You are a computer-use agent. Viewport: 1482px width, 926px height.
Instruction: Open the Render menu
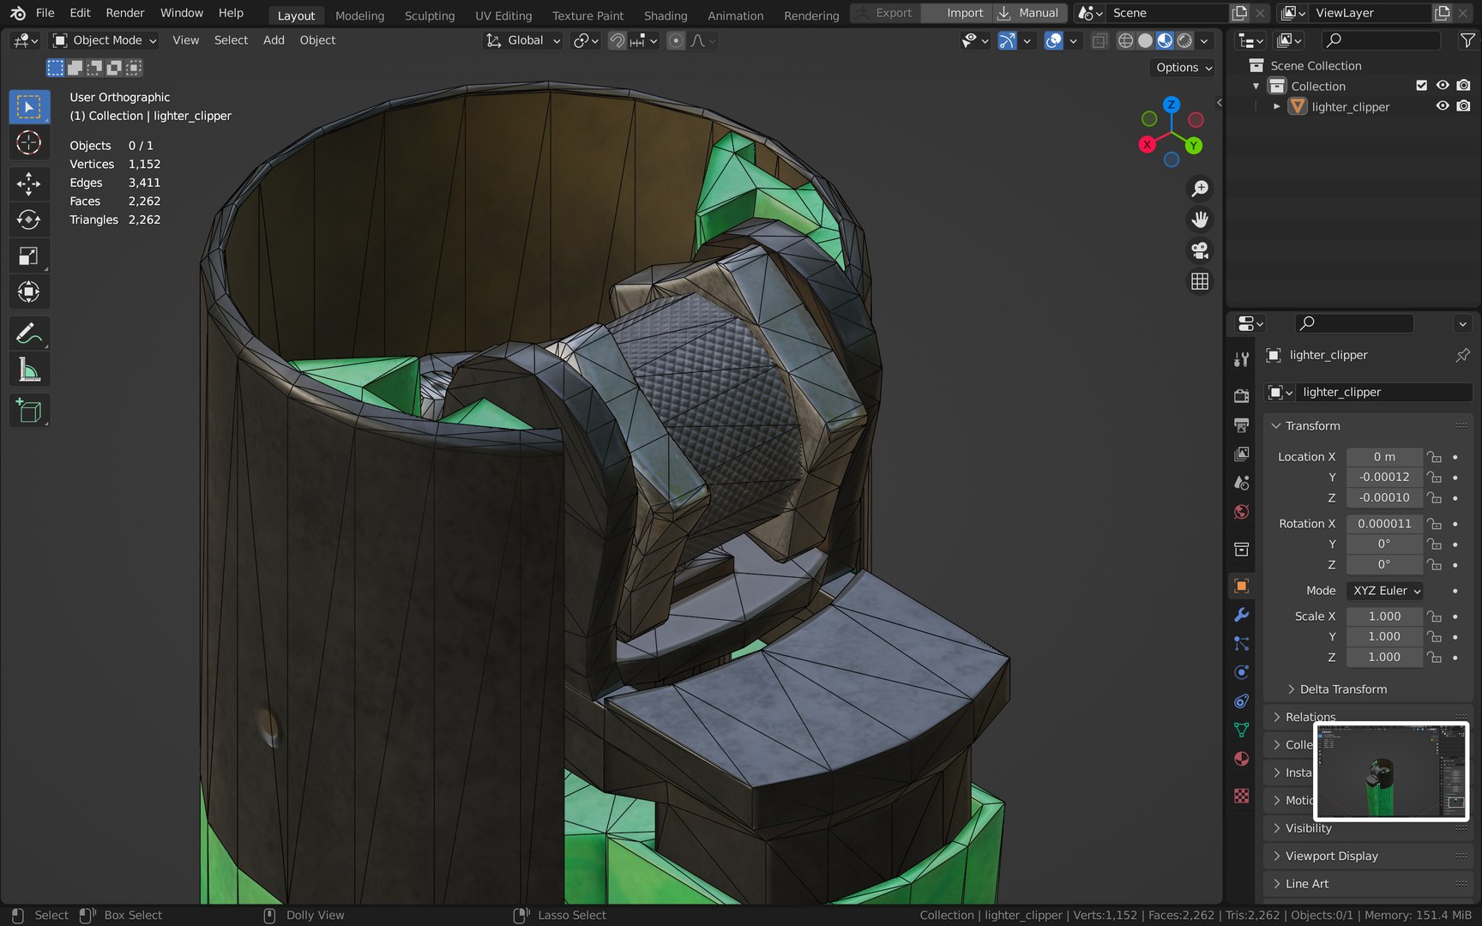(125, 13)
